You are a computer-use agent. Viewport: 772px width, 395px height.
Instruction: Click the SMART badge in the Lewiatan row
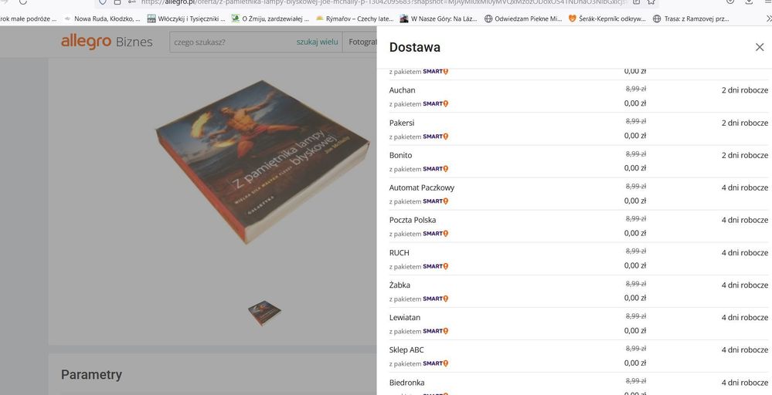(436, 331)
